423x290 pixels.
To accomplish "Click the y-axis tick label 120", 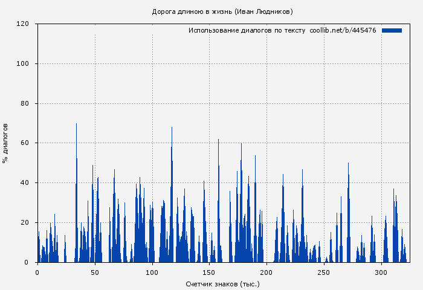I will pyautogui.click(x=24, y=24).
